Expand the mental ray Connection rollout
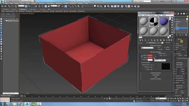189x106 pixels. (156, 79)
